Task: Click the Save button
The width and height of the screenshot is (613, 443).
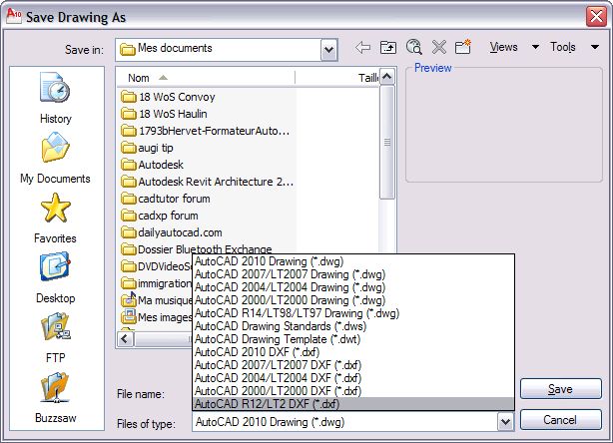Action: 561,389
